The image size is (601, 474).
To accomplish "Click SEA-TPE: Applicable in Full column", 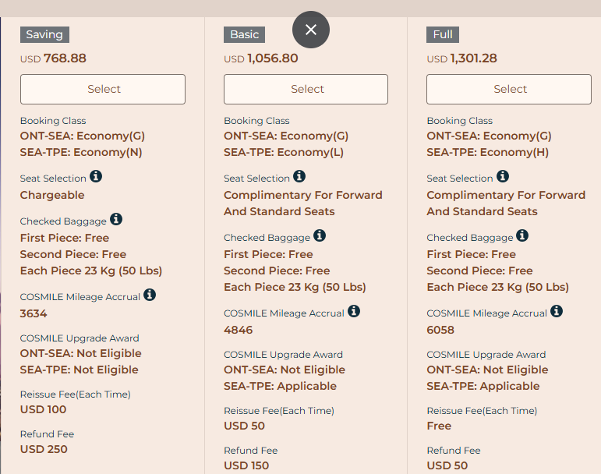I will pyautogui.click(x=483, y=386).
